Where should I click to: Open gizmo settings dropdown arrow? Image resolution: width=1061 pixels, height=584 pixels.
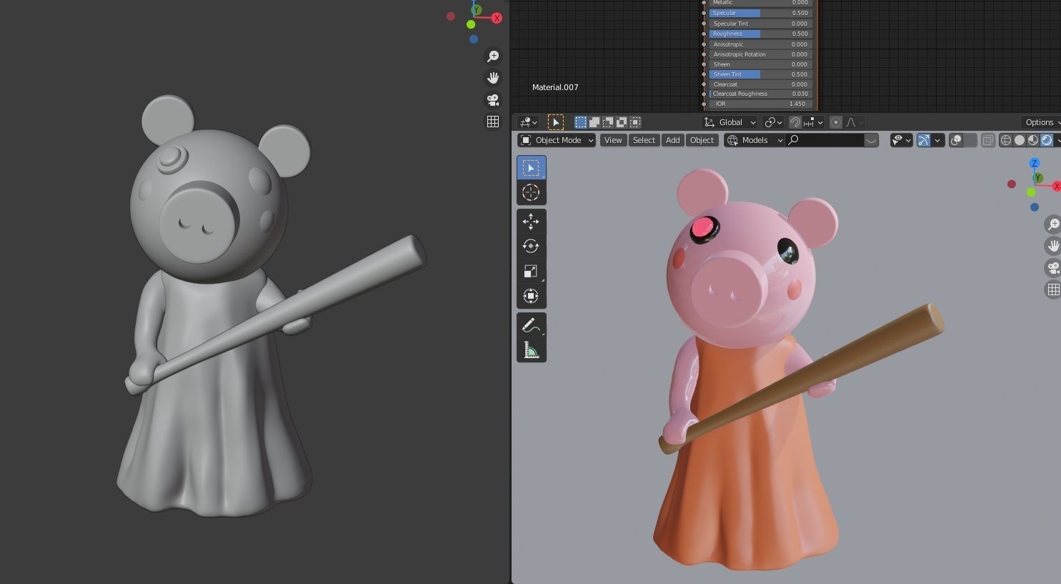(937, 140)
